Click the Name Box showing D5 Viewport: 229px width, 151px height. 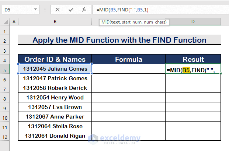coord(21,10)
